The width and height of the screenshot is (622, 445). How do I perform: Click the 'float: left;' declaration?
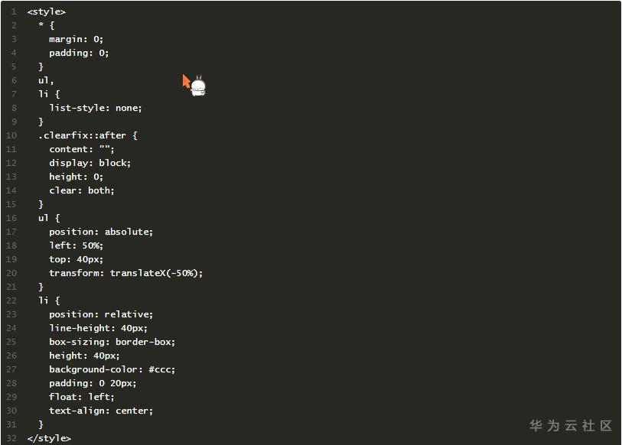[82, 397]
